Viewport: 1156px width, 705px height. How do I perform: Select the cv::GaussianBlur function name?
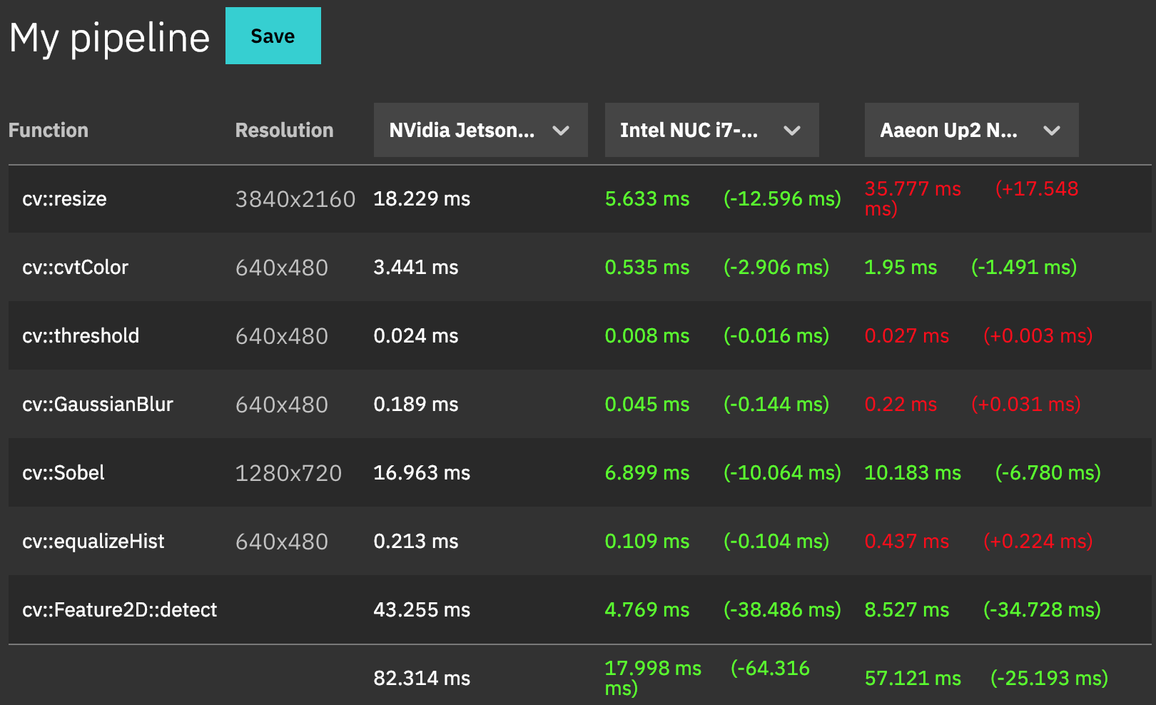click(98, 404)
